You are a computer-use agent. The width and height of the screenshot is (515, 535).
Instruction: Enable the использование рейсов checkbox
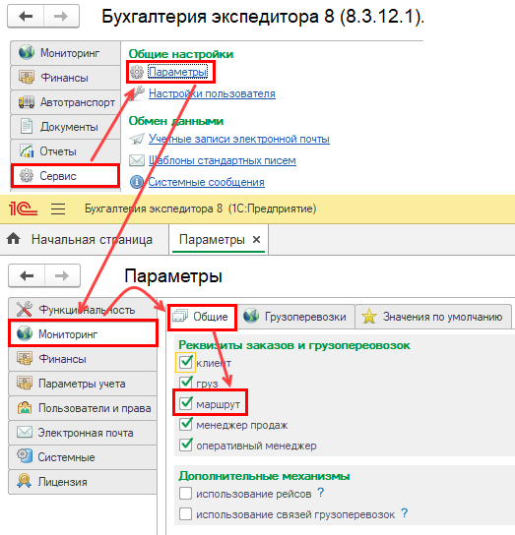point(185,494)
